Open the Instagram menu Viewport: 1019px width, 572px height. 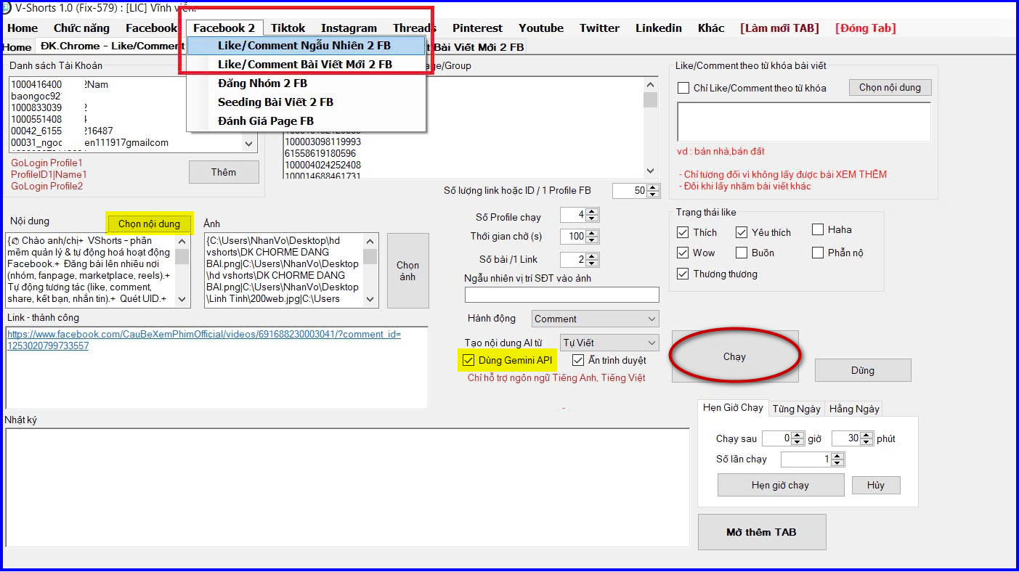tap(349, 28)
